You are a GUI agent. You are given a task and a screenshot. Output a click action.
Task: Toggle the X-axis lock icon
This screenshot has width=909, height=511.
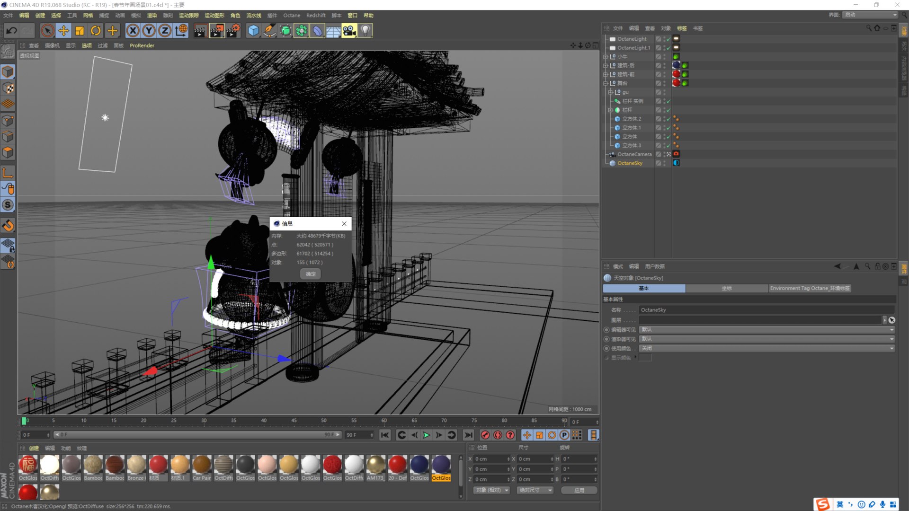click(133, 31)
